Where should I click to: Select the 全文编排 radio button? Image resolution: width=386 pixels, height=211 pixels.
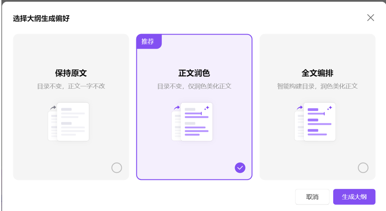pos(363,168)
